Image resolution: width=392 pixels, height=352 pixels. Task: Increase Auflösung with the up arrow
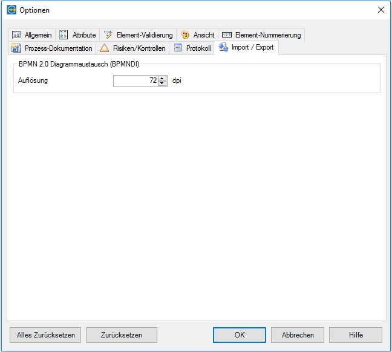click(x=162, y=78)
